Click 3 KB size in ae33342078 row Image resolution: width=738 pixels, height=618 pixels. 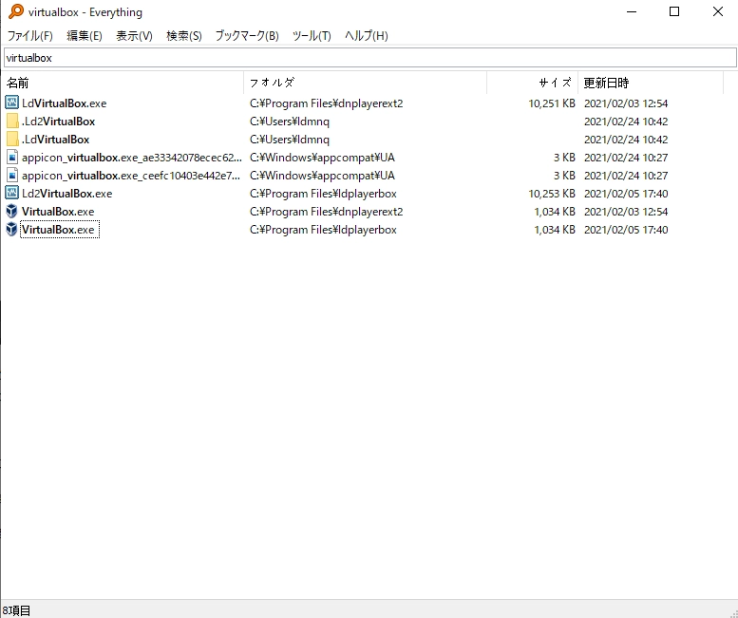click(564, 157)
